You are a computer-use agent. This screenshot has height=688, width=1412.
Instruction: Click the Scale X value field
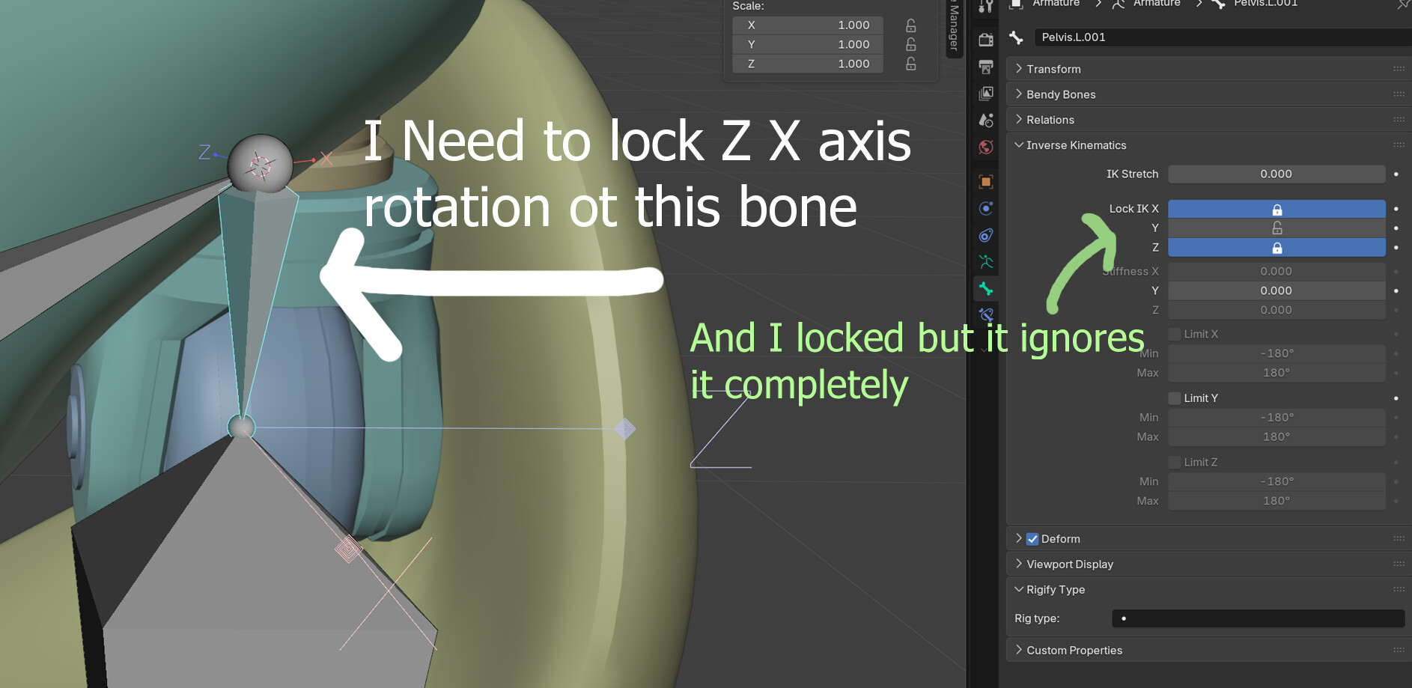tap(808, 25)
